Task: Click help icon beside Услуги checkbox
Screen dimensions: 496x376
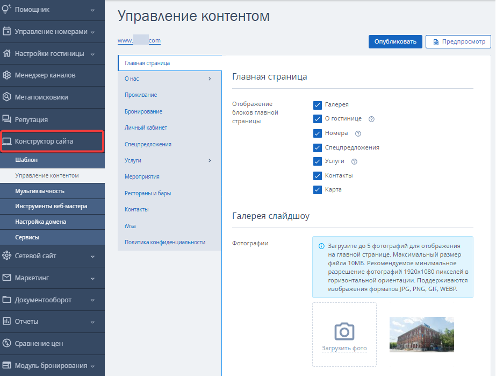Action: pyautogui.click(x=354, y=161)
